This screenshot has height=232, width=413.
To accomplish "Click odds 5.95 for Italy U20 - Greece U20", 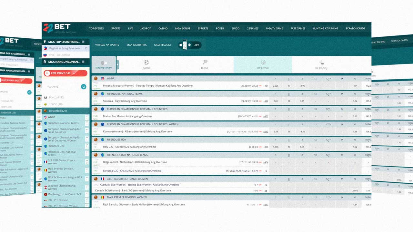I will click(302, 147).
